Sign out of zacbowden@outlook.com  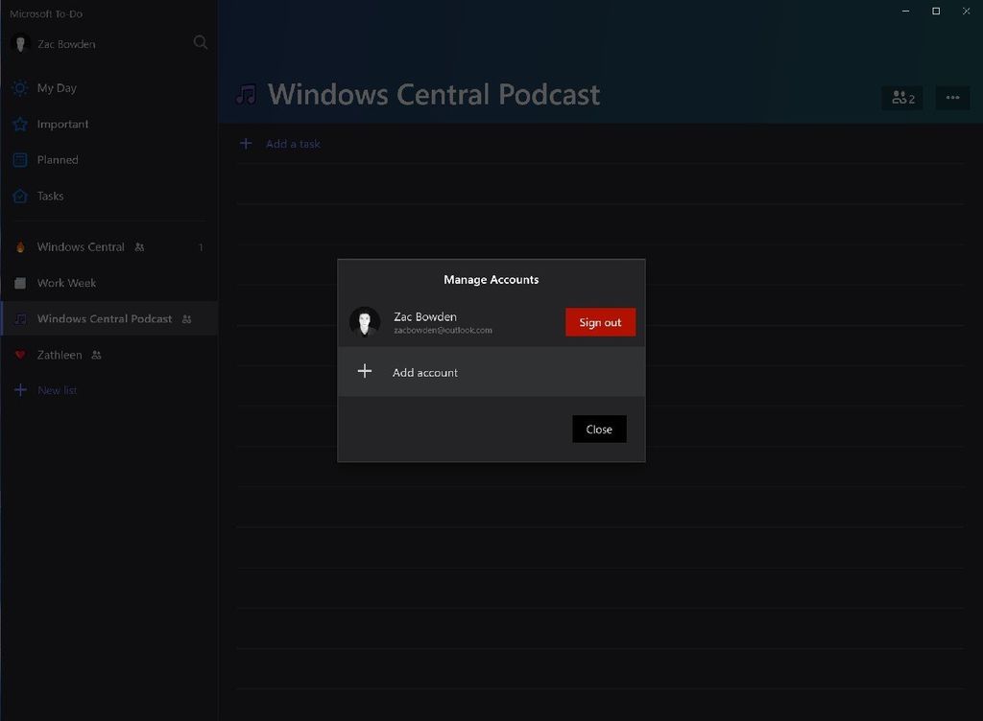600,322
